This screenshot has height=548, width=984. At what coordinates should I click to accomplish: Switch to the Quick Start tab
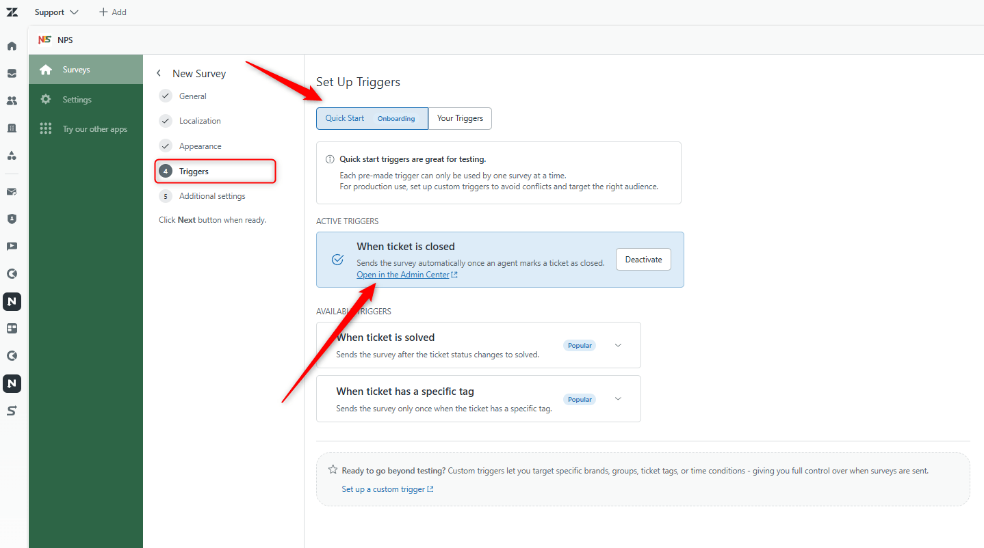(372, 118)
